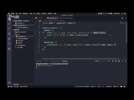This screenshot has width=134, height=100.
Task: Click the clock-like icon in activity bar
Action: 9,44
